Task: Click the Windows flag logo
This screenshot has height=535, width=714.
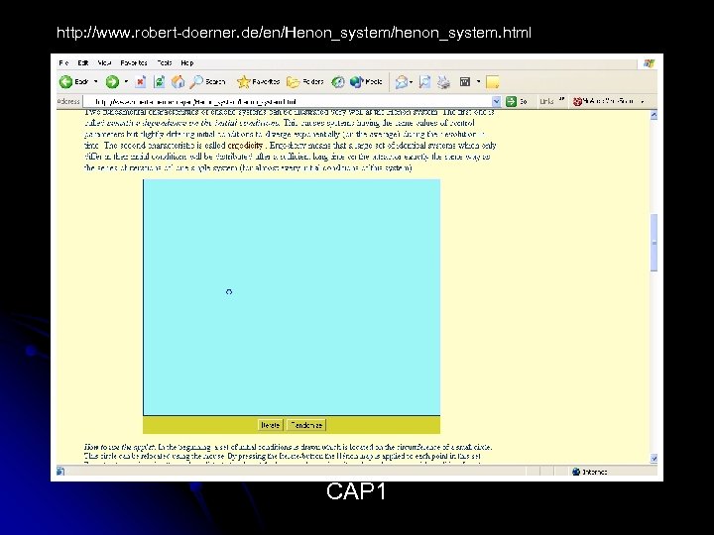Action: click(649, 63)
